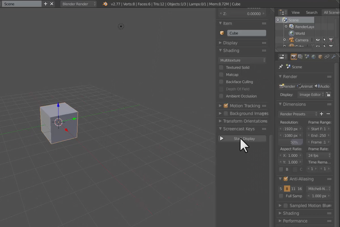
Task: Click the Render image button
Action: tap(287, 86)
